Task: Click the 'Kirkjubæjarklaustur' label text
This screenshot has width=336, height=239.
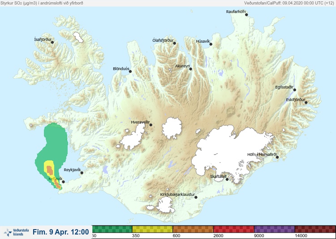Action: pyautogui.click(x=177, y=195)
